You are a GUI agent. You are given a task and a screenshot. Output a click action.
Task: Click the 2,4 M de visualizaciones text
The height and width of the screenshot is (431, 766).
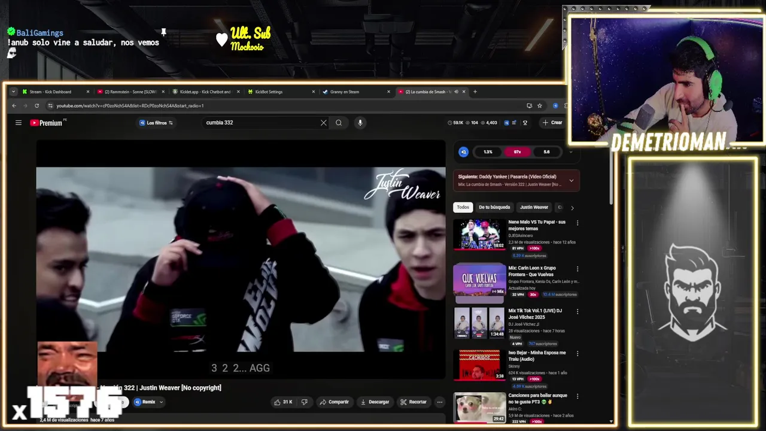[x=64, y=420]
